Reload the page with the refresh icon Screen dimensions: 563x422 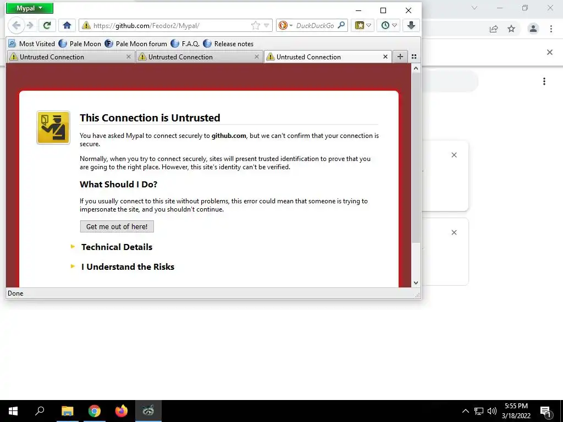point(47,25)
